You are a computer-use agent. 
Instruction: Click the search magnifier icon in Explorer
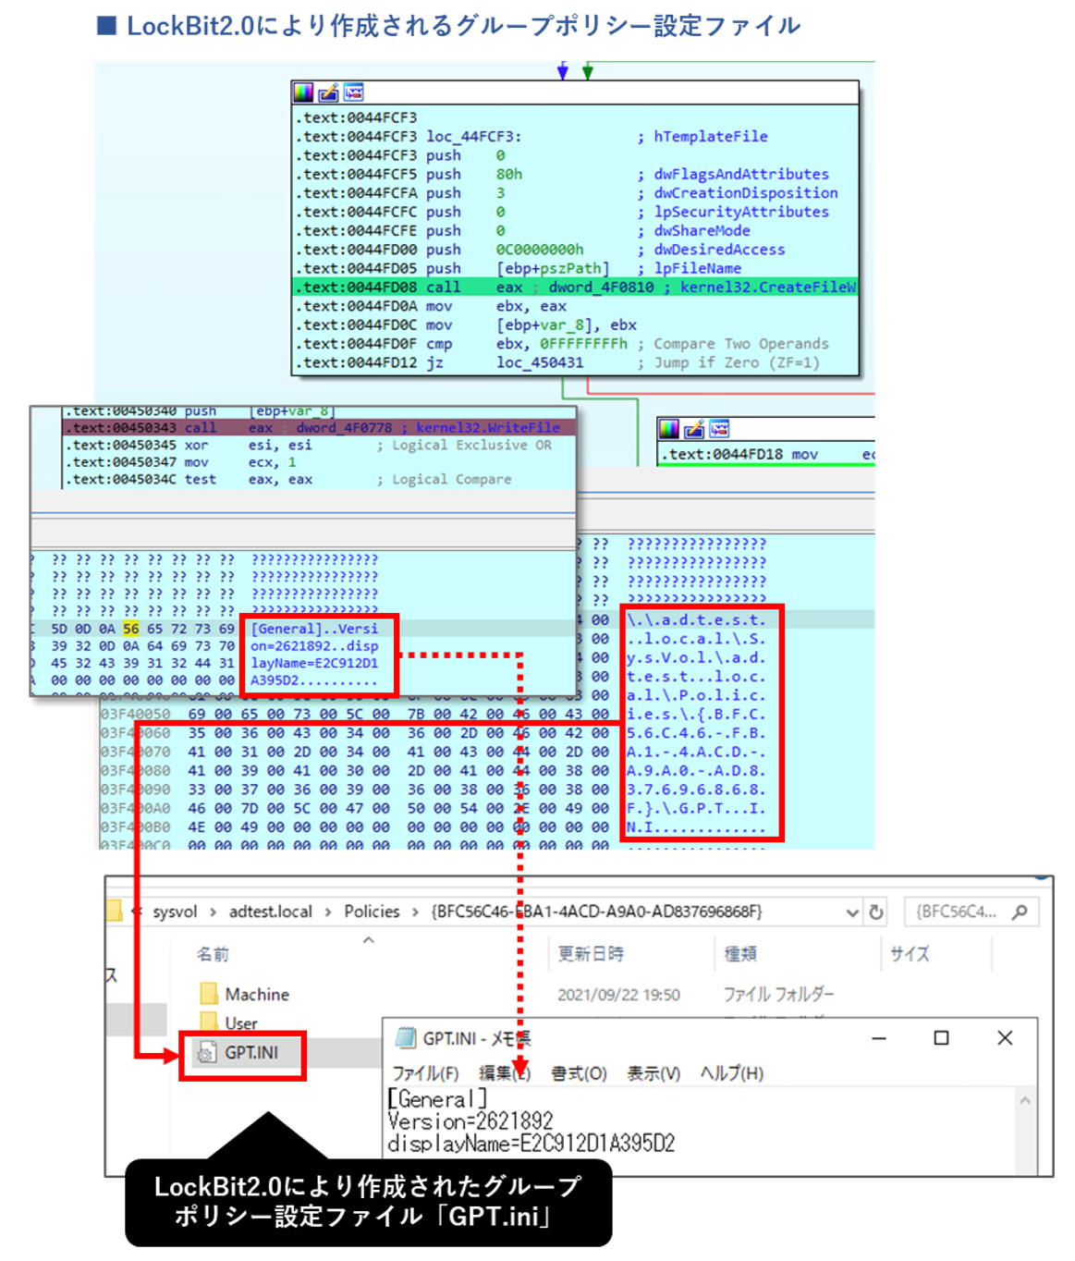1020,912
